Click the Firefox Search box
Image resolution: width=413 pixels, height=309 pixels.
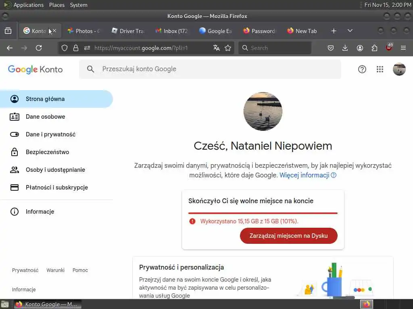click(x=275, y=48)
